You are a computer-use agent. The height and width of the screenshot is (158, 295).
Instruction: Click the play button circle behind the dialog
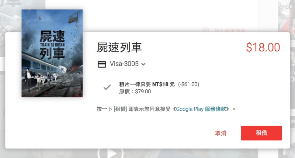pos(110,153)
